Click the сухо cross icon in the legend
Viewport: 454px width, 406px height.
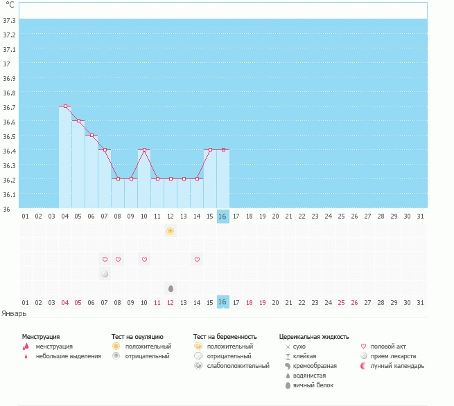click(288, 347)
